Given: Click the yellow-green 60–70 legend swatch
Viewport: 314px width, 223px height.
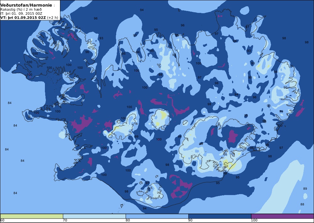Looking at the screenshot, I should point(32,216).
